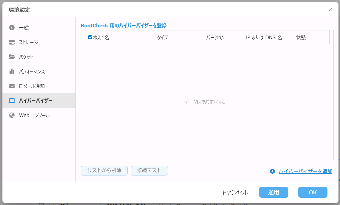This screenshot has width=340, height=205.
Task: Click the E-mail notification envelope icon
Action: (12, 86)
